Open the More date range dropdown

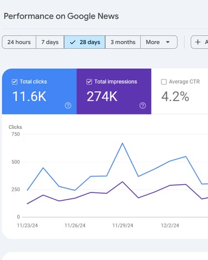pos(159,42)
